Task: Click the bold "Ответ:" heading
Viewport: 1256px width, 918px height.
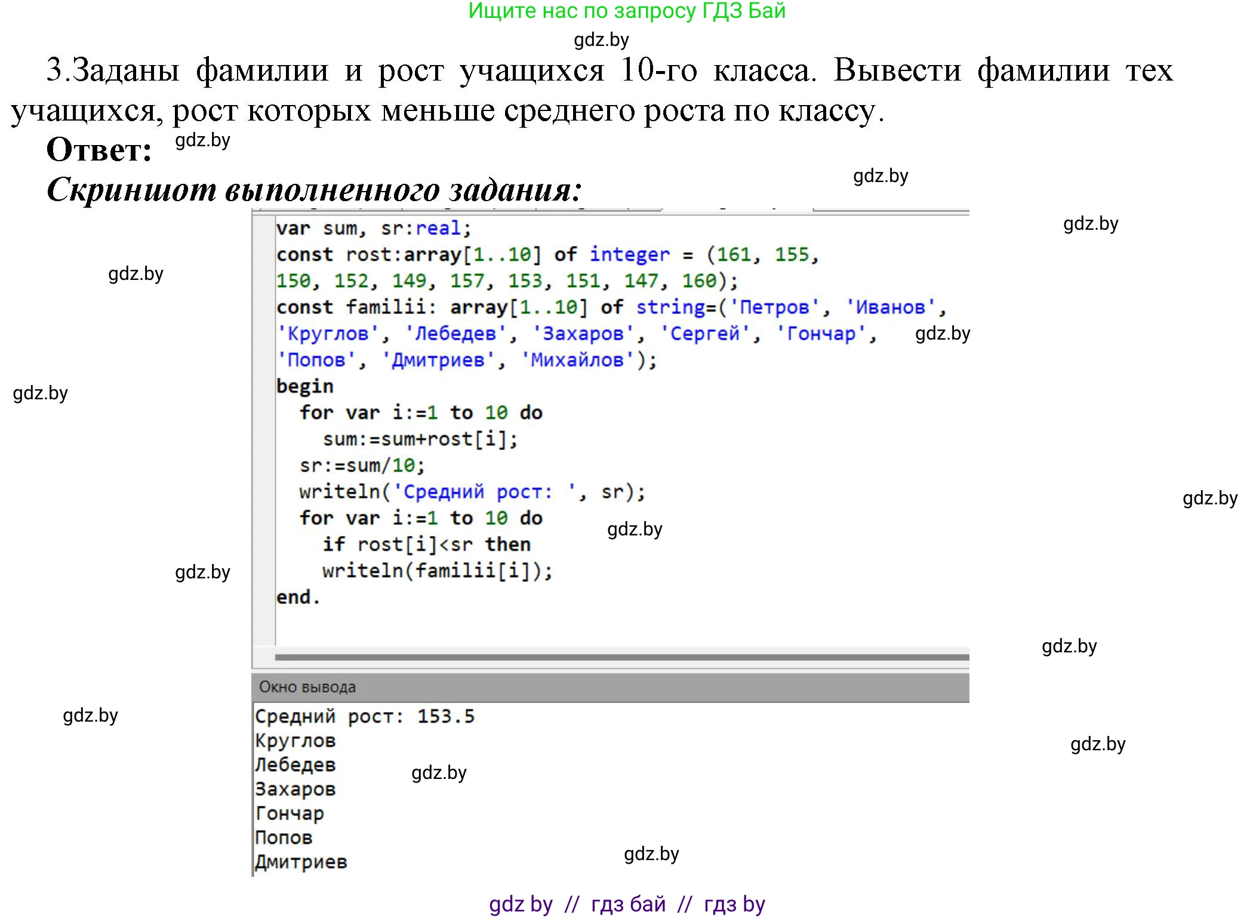Action: click(x=99, y=150)
